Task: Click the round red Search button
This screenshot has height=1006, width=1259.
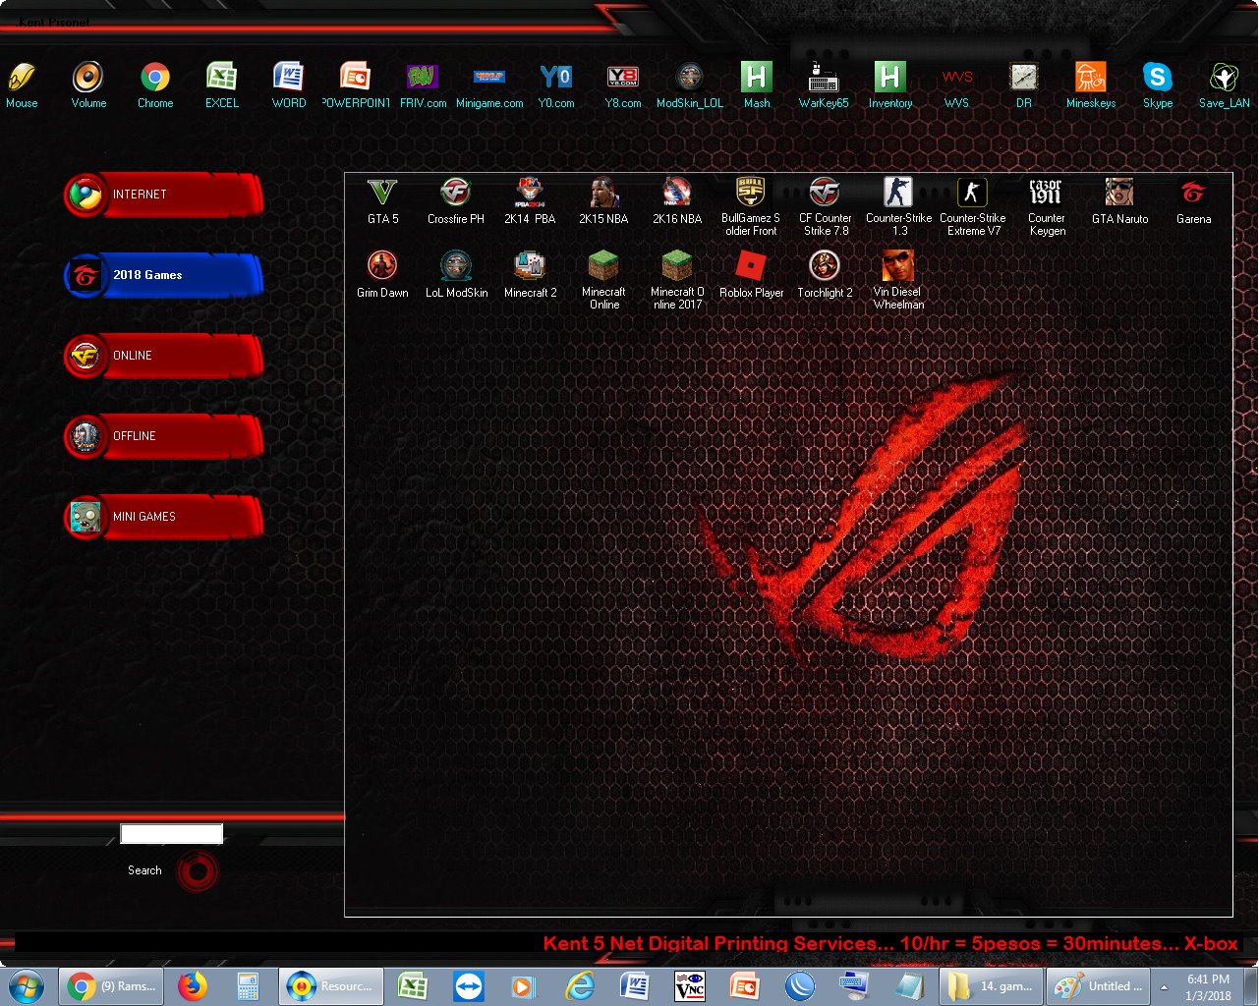Action: (x=198, y=871)
